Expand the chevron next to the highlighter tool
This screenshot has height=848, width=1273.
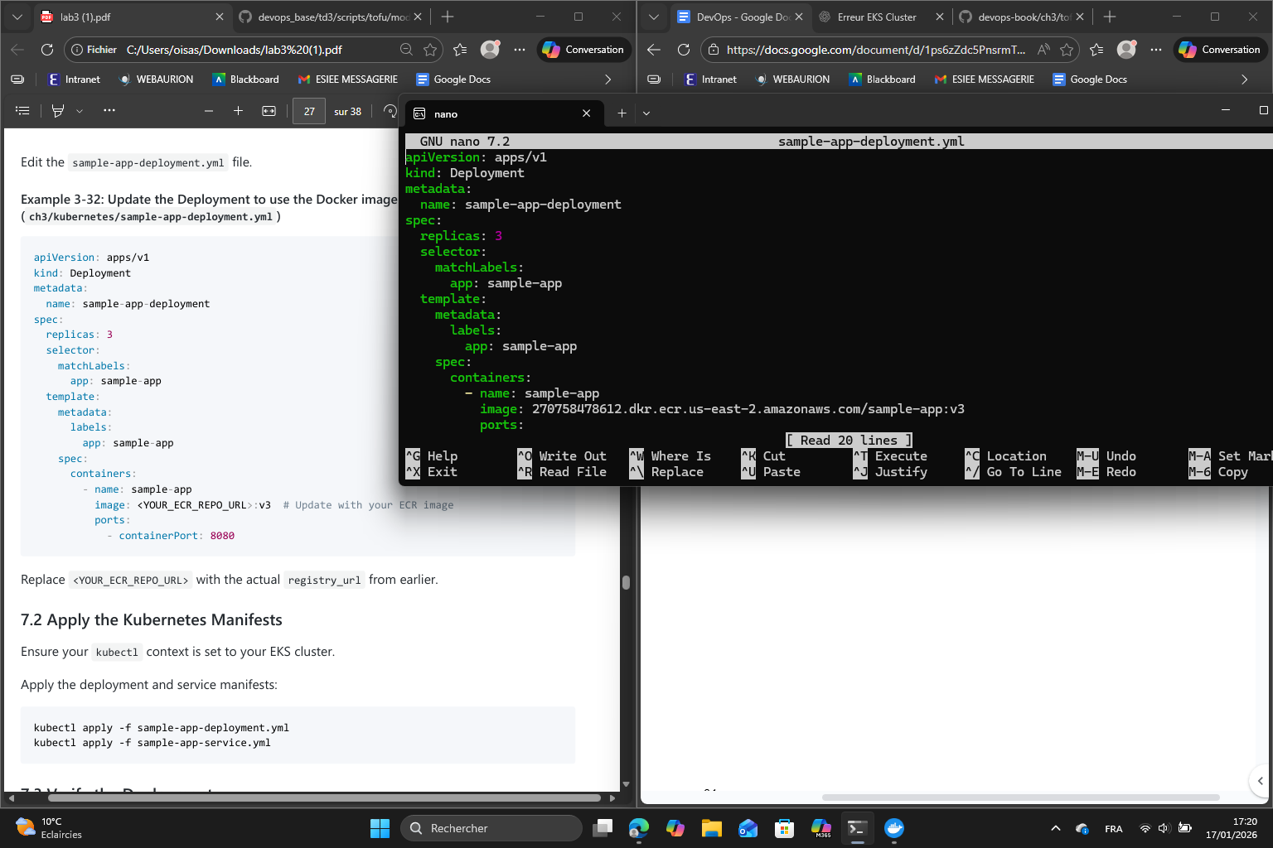(79, 110)
